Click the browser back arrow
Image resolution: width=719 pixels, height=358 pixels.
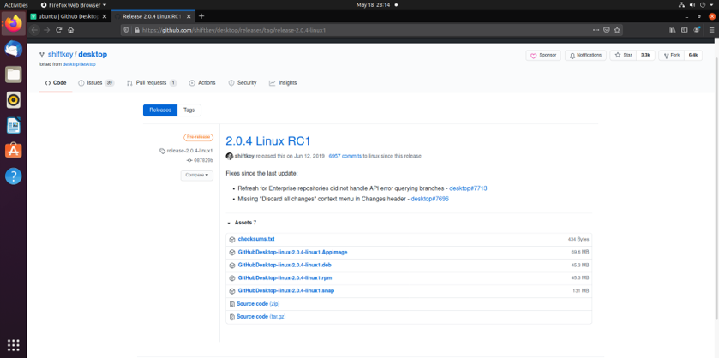coord(34,30)
